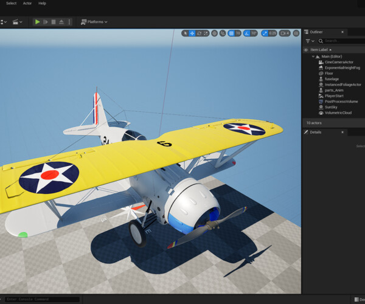This screenshot has height=304, width=365.
Task: Toggle rotation angle snapping
Action: point(247,33)
